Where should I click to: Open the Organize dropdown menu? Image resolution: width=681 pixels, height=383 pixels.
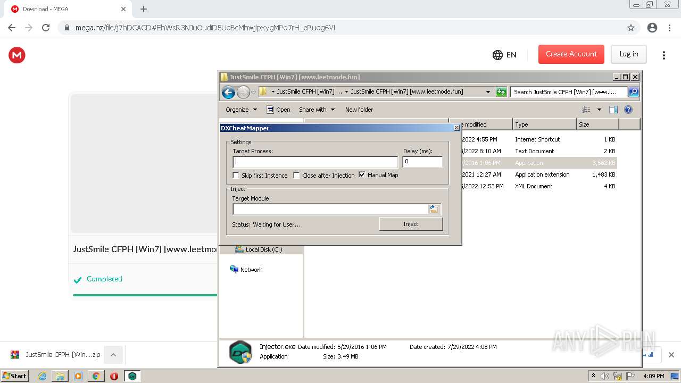[242, 110]
